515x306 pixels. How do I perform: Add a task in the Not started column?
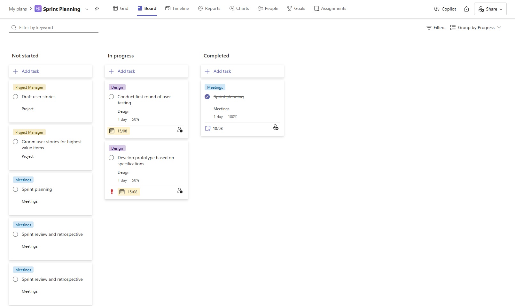pos(30,71)
